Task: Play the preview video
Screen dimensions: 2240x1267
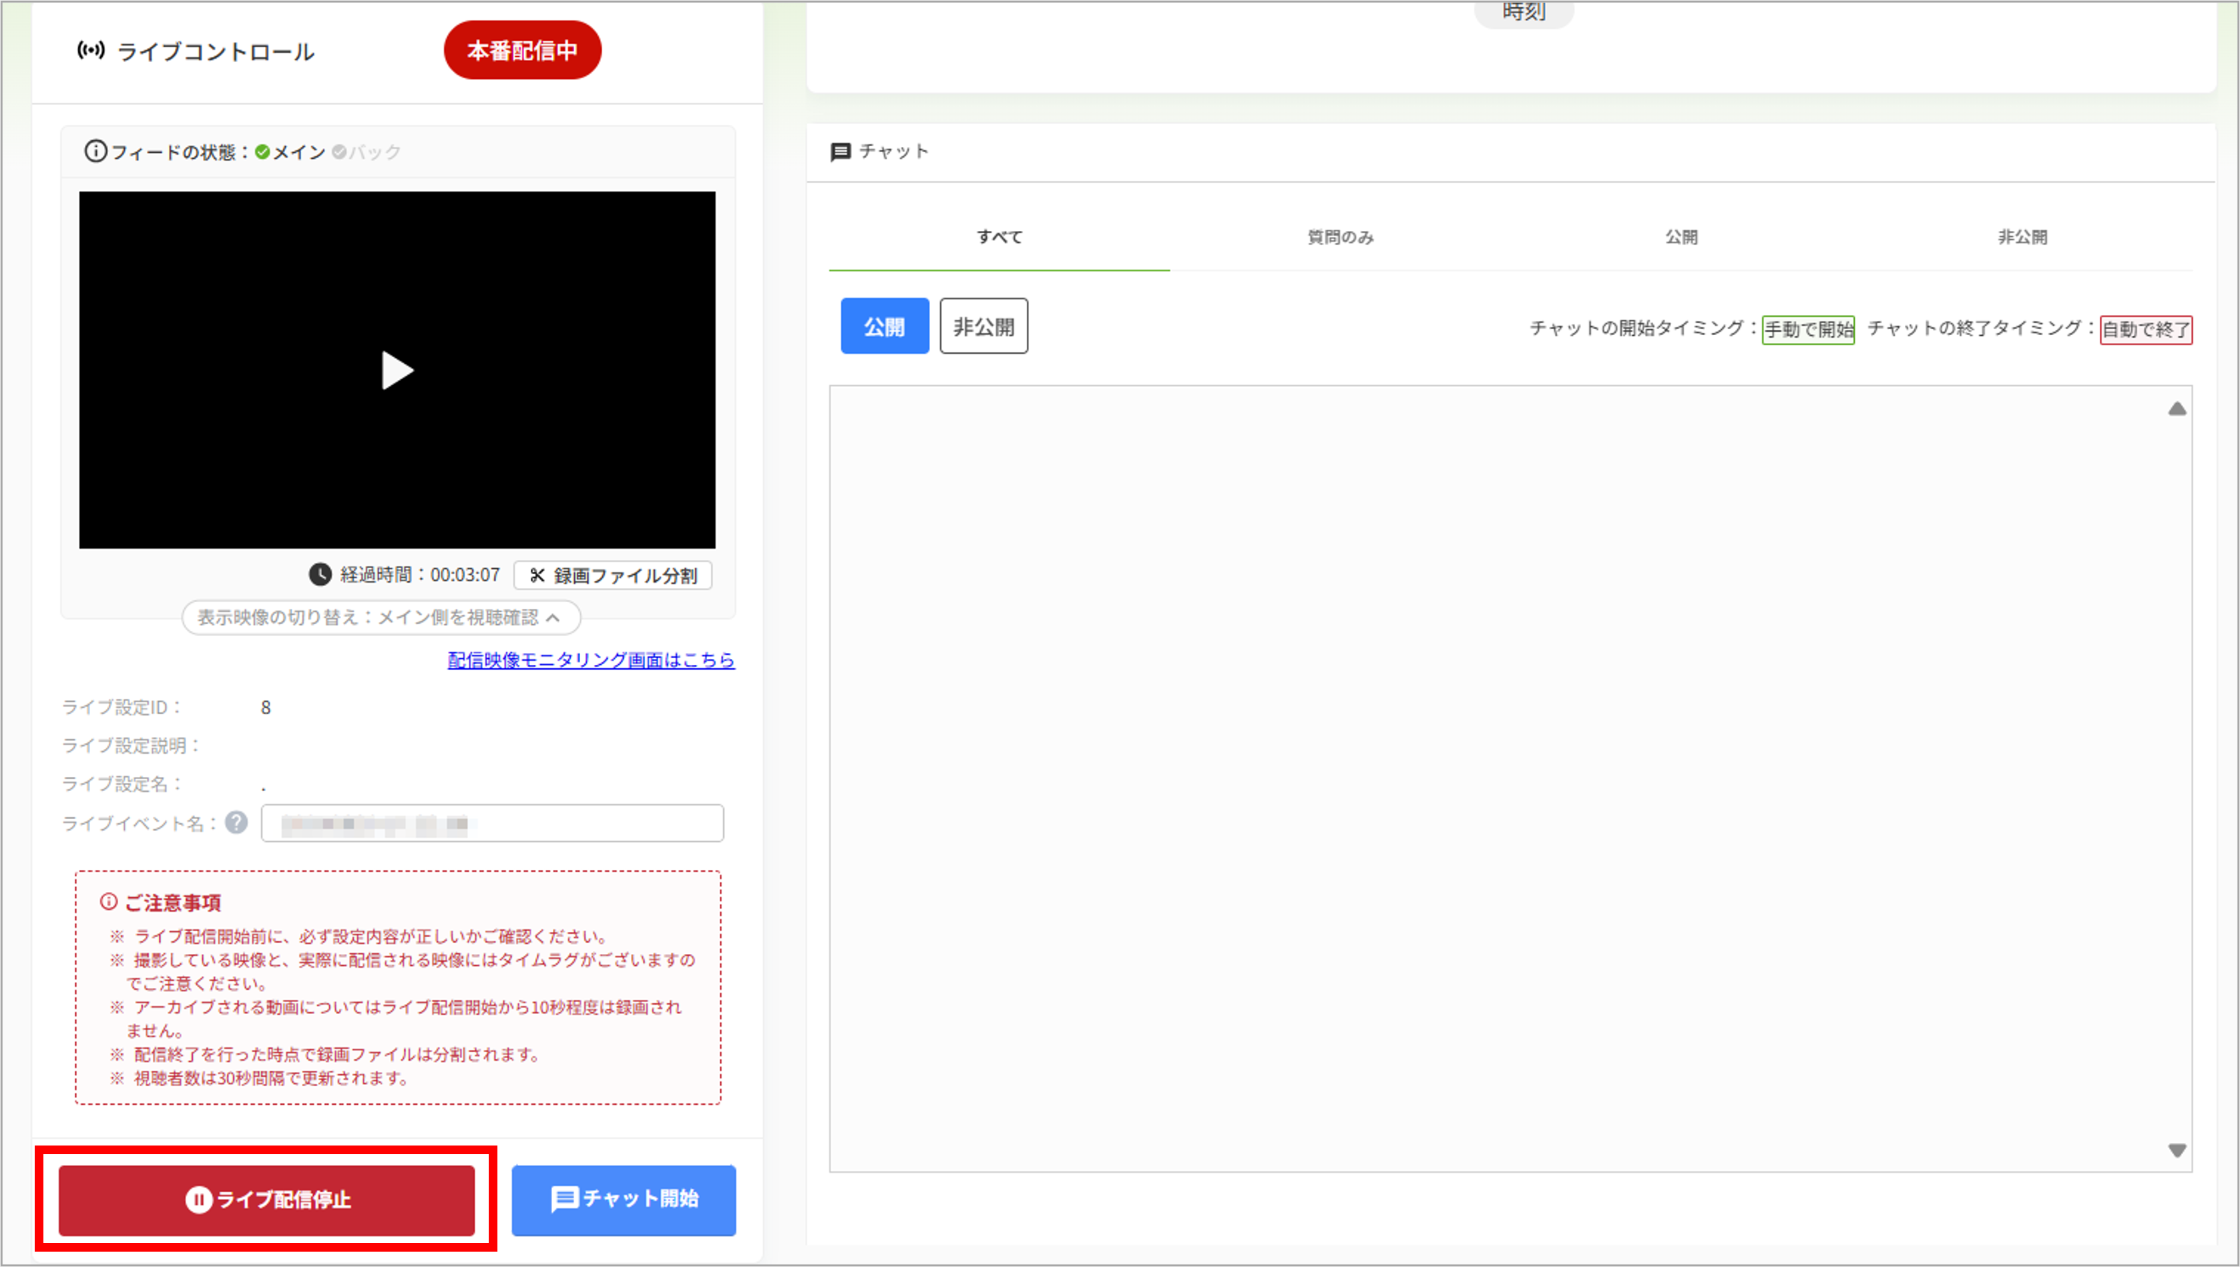Action: pos(397,370)
